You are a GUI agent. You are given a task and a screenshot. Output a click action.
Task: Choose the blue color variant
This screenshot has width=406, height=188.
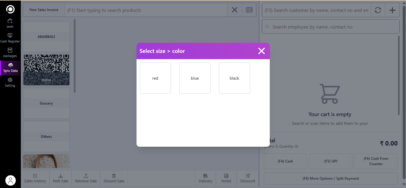tap(195, 78)
